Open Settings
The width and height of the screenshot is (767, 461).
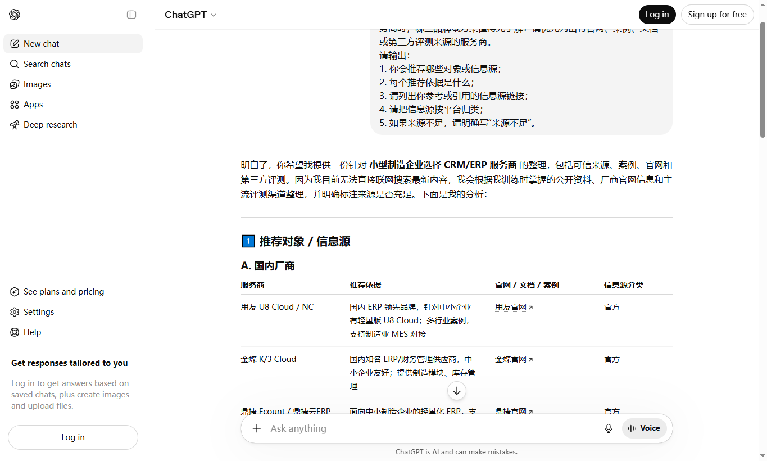tap(73, 312)
